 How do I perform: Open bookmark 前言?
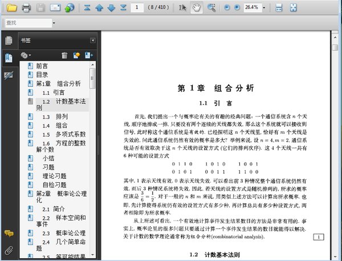click(x=42, y=66)
